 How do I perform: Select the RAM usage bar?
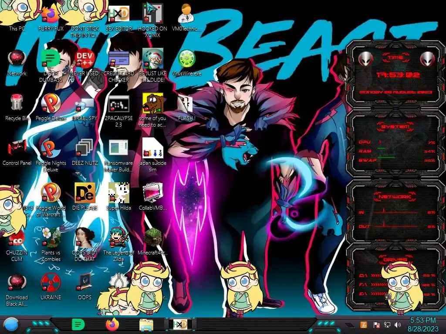click(397, 151)
